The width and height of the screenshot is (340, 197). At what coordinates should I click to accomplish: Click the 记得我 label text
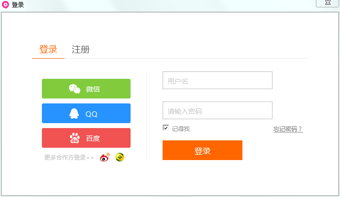tap(181, 129)
